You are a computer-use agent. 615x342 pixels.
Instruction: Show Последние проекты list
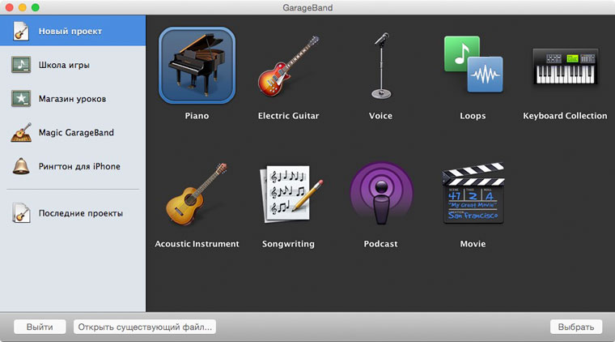pos(73,213)
